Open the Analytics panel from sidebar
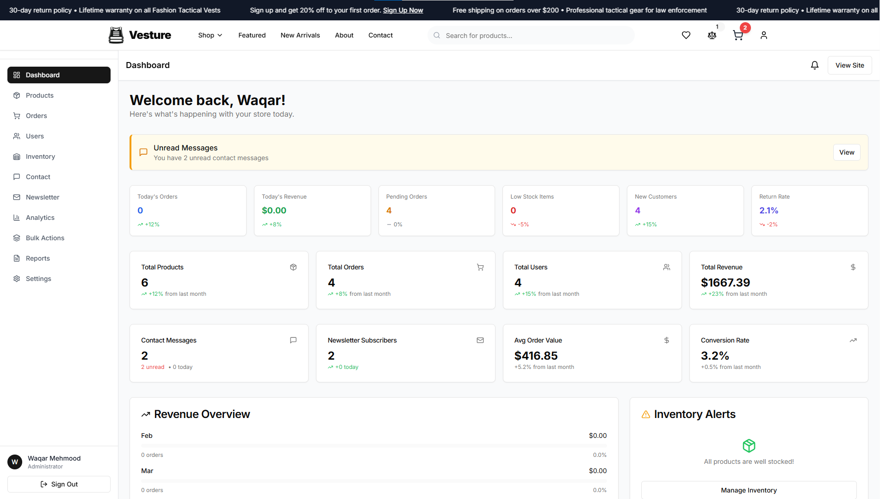Screen dimensions: 880x499 coord(40,218)
